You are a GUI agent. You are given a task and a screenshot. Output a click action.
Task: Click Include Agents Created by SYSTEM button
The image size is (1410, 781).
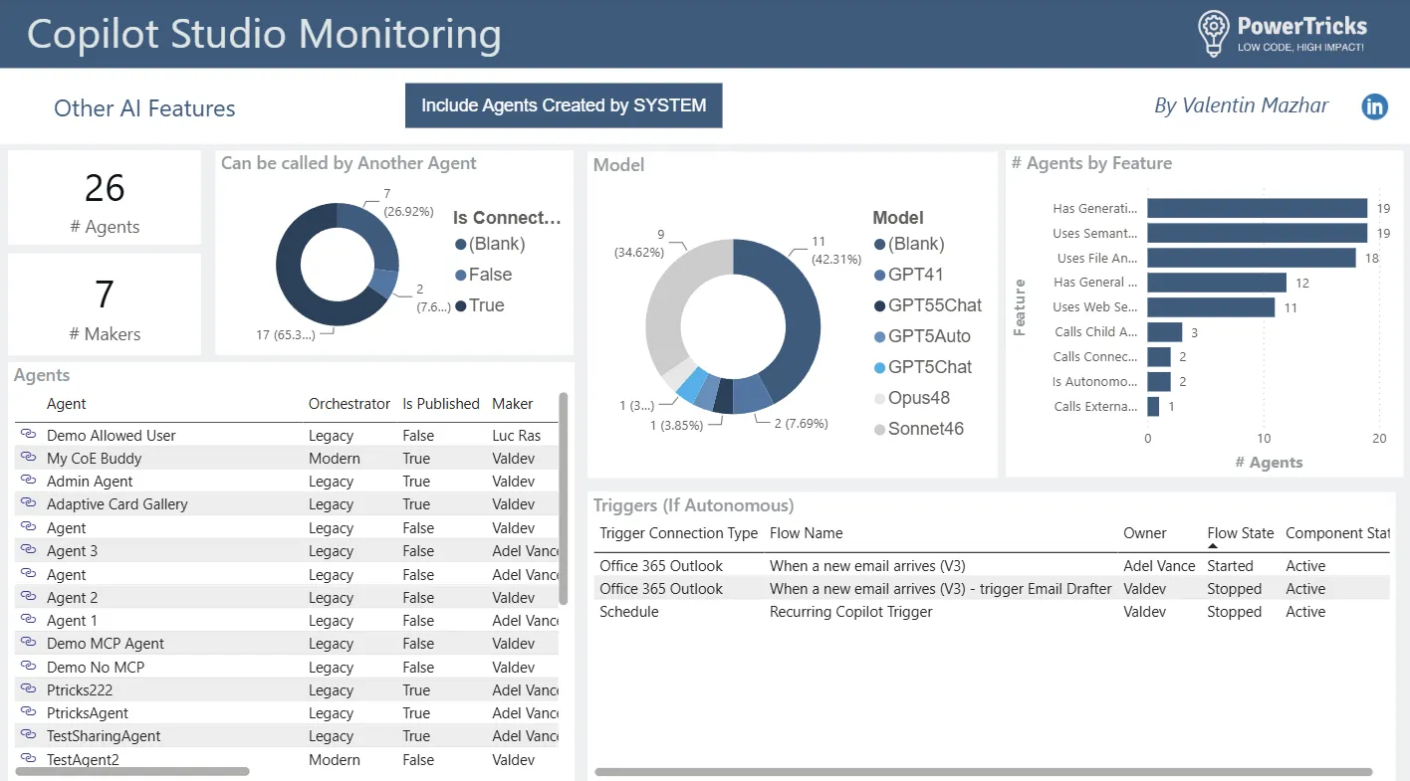(x=564, y=105)
